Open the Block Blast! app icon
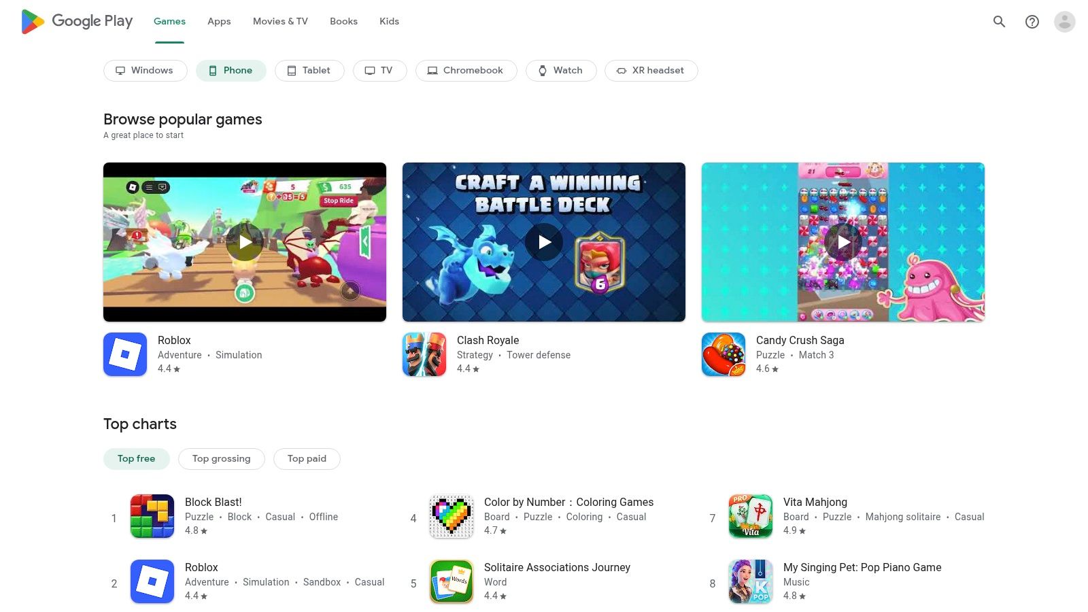 pyautogui.click(x=152, y=516)
